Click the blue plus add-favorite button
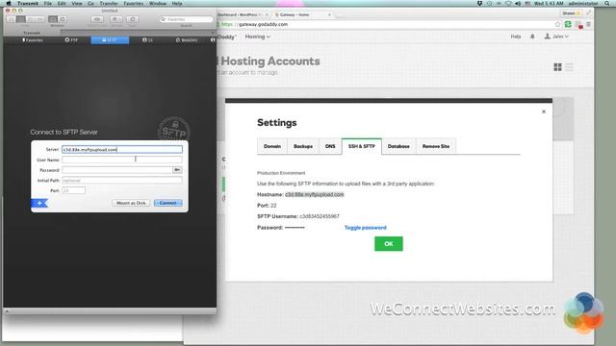 [x=39, y=203]
